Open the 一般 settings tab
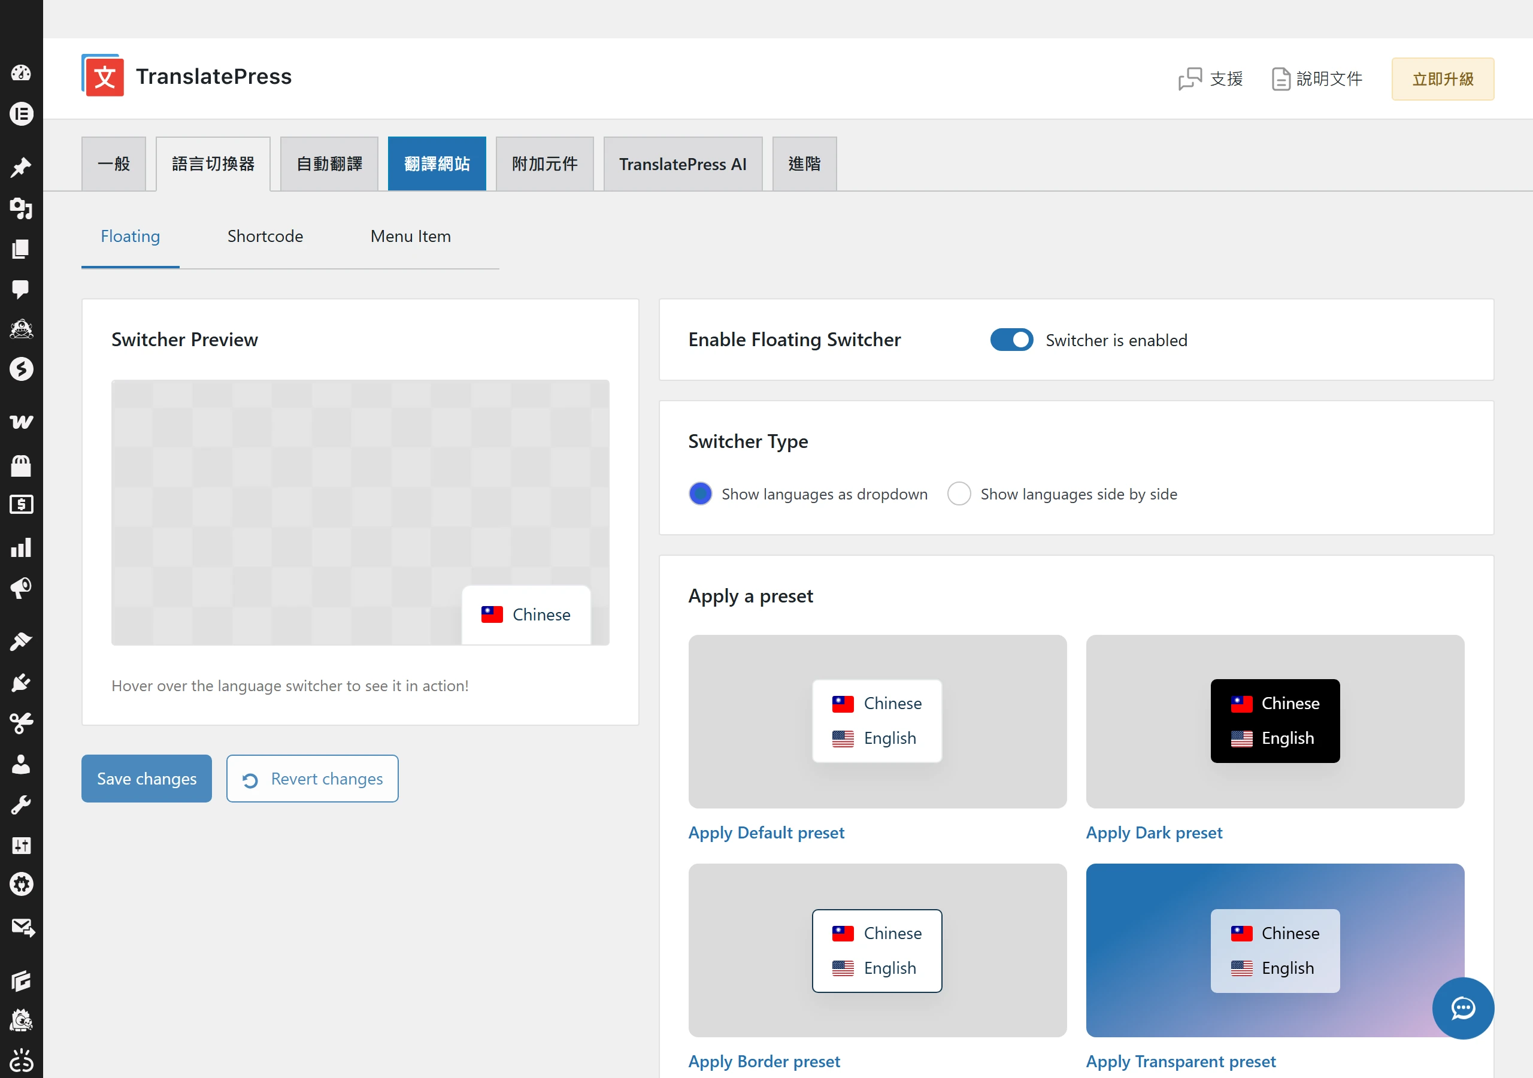Screen dimensions: 1533x1078 coord(114,164)
